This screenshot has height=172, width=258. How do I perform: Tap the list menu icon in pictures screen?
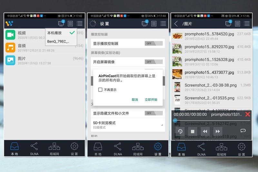247,24
